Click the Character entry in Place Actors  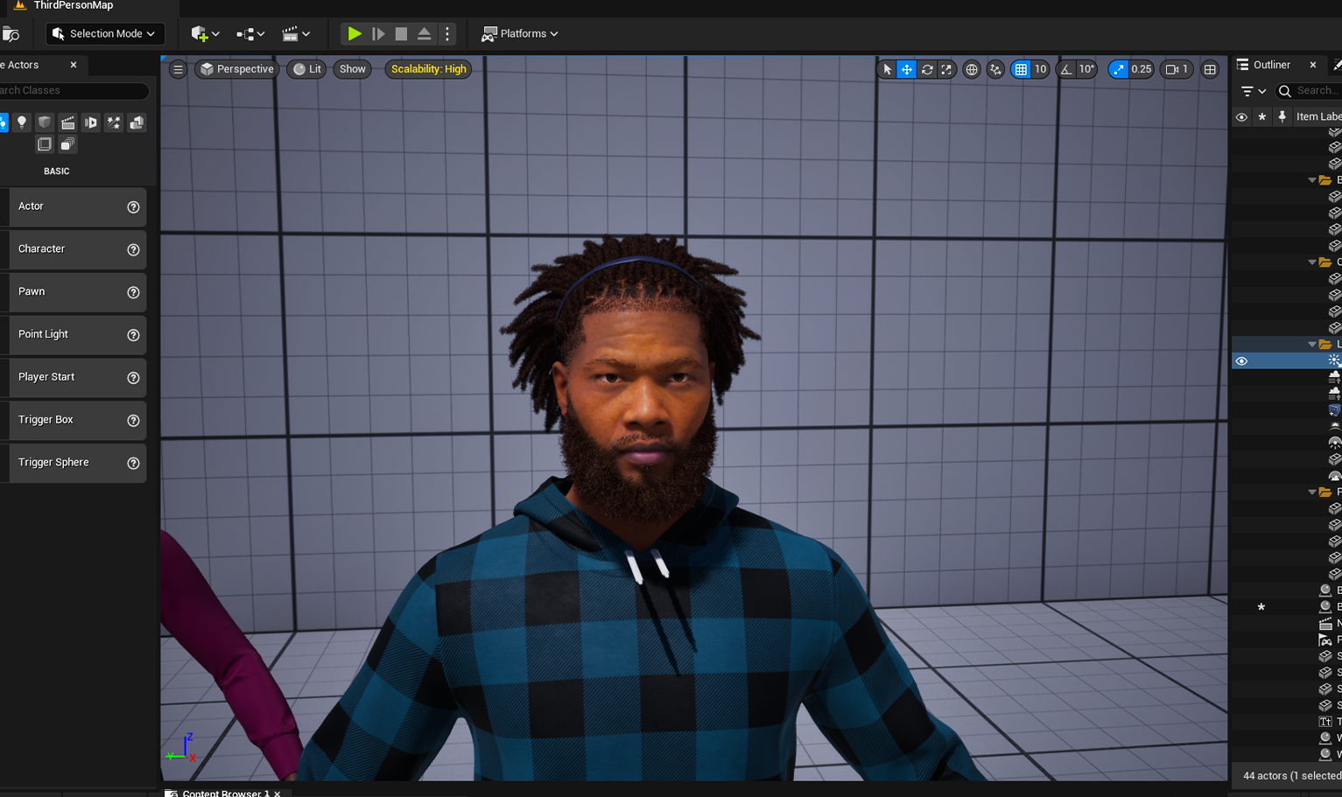point(74,249)
